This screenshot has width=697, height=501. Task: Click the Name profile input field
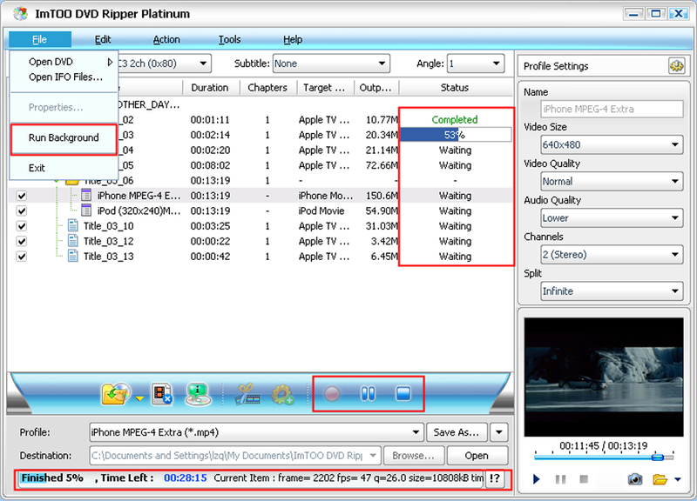coord(612,109)
